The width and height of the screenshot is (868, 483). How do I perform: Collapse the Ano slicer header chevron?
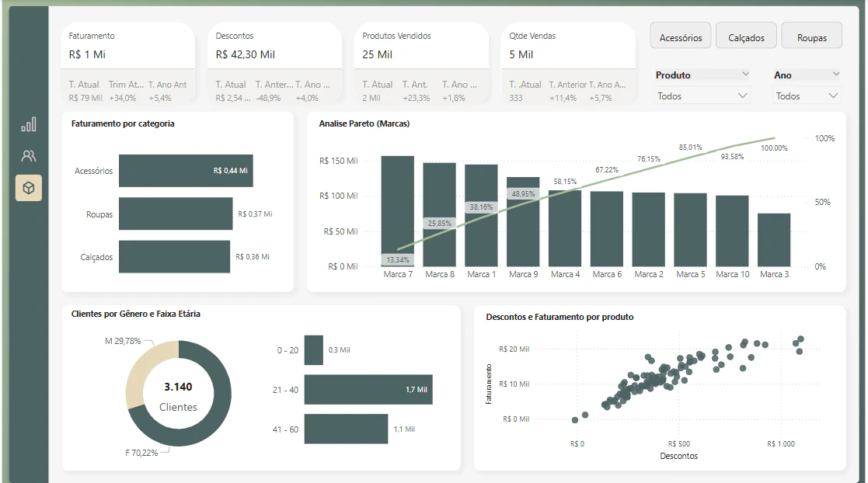pyautogui.click(x=836, y=74)
